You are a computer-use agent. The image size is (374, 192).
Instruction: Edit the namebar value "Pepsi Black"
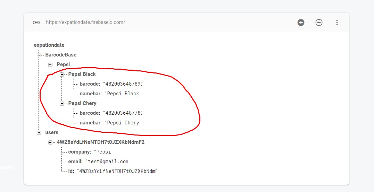122,94
